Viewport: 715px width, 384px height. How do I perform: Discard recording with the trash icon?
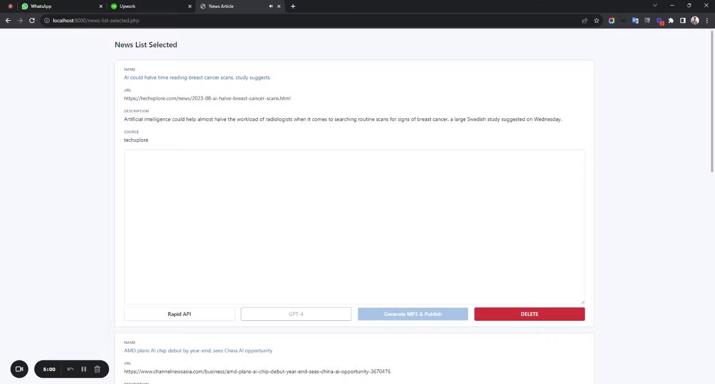[x=97, y=369]
